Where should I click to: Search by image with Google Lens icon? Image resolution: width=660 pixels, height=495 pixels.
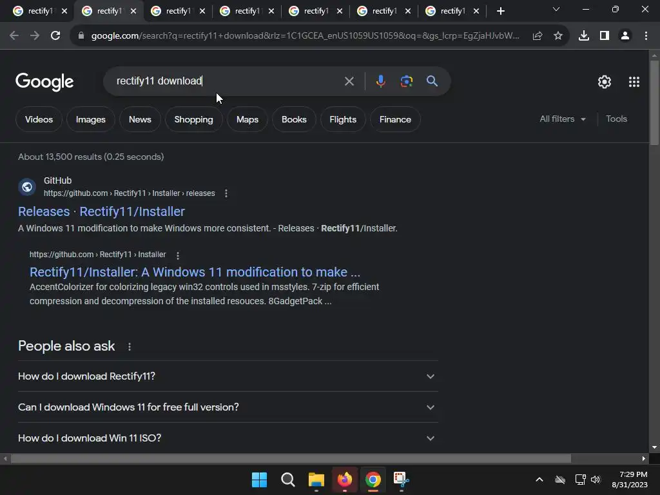click(x=406, y=81)
